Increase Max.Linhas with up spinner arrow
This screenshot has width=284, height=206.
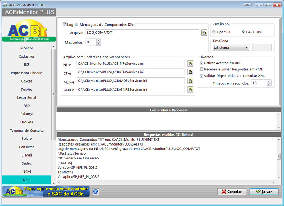click(x=98, y=41)
